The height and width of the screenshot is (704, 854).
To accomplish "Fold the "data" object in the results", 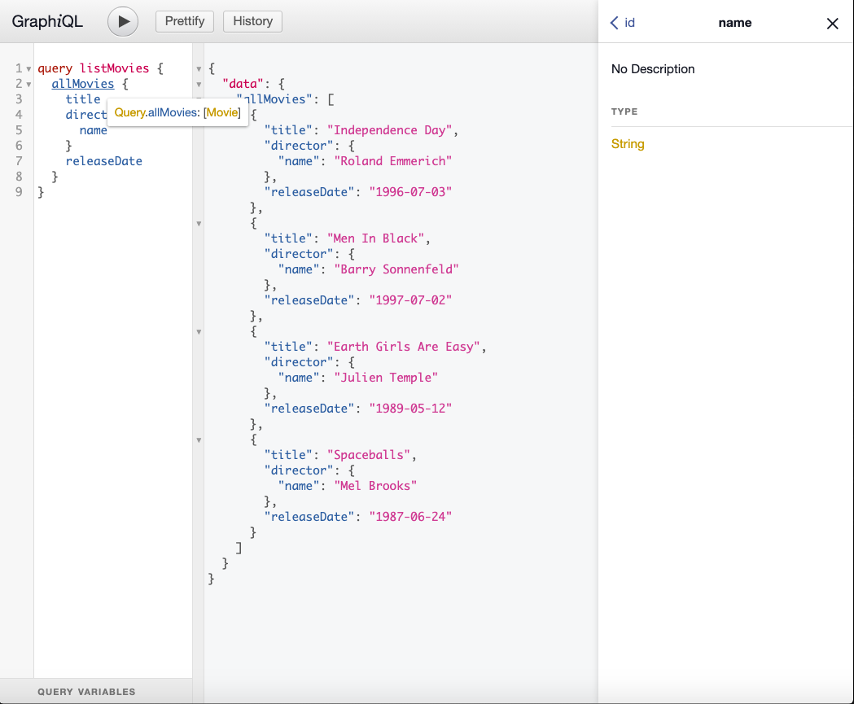I will tap(199, 85).
